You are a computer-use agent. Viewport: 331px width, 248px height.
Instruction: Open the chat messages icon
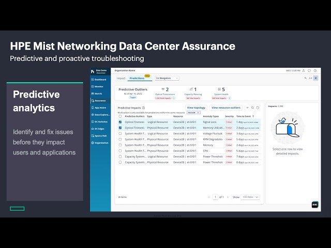click(309, 71)
